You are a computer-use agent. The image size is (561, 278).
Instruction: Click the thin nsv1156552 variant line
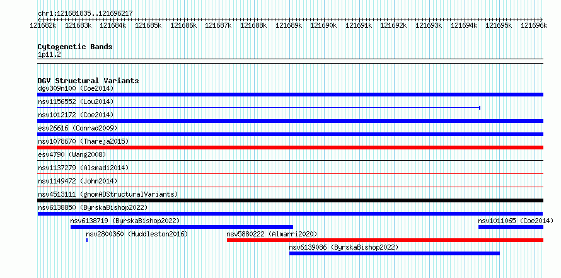click(x=258, y=107)
